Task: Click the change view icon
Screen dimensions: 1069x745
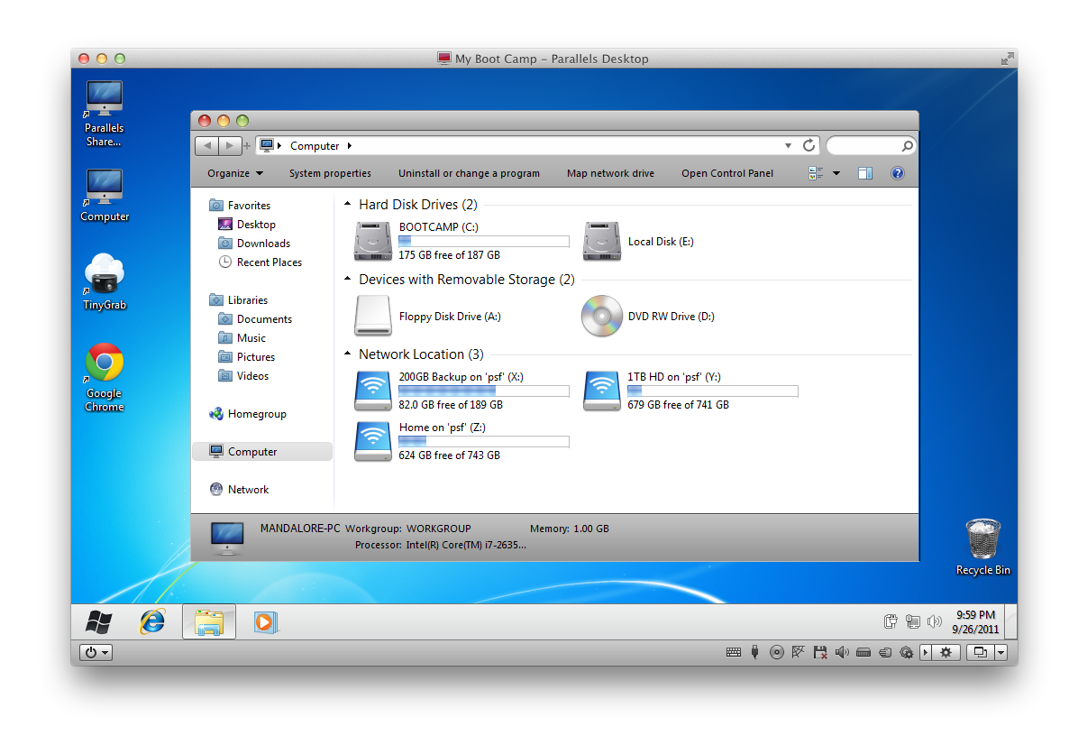Action: [816, 173]
